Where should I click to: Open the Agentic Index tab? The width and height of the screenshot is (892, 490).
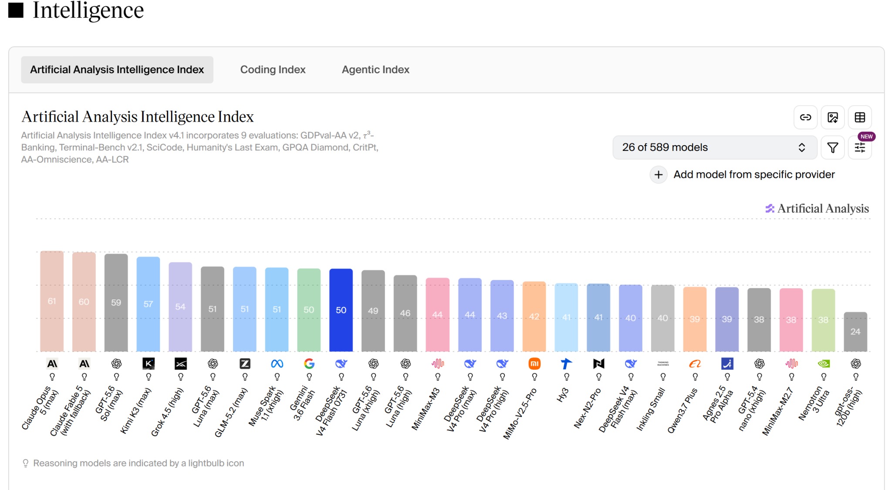click(x=376, y=70)
